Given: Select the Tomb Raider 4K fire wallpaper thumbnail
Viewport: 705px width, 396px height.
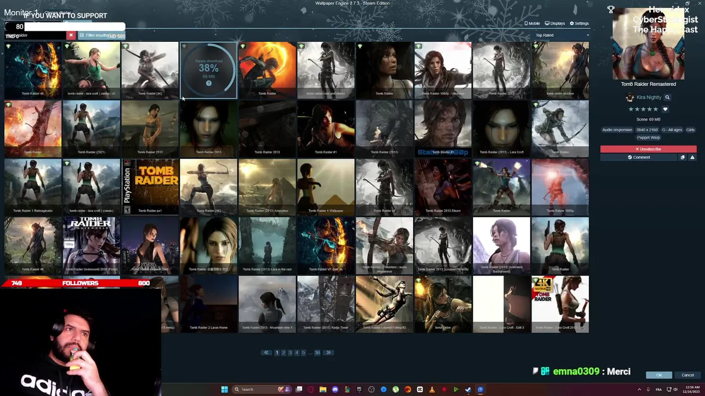Looking at the screenshot, I should coord(33,70).
